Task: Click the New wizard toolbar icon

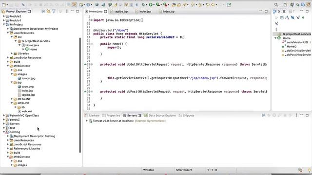Action: tap(4, 4)
